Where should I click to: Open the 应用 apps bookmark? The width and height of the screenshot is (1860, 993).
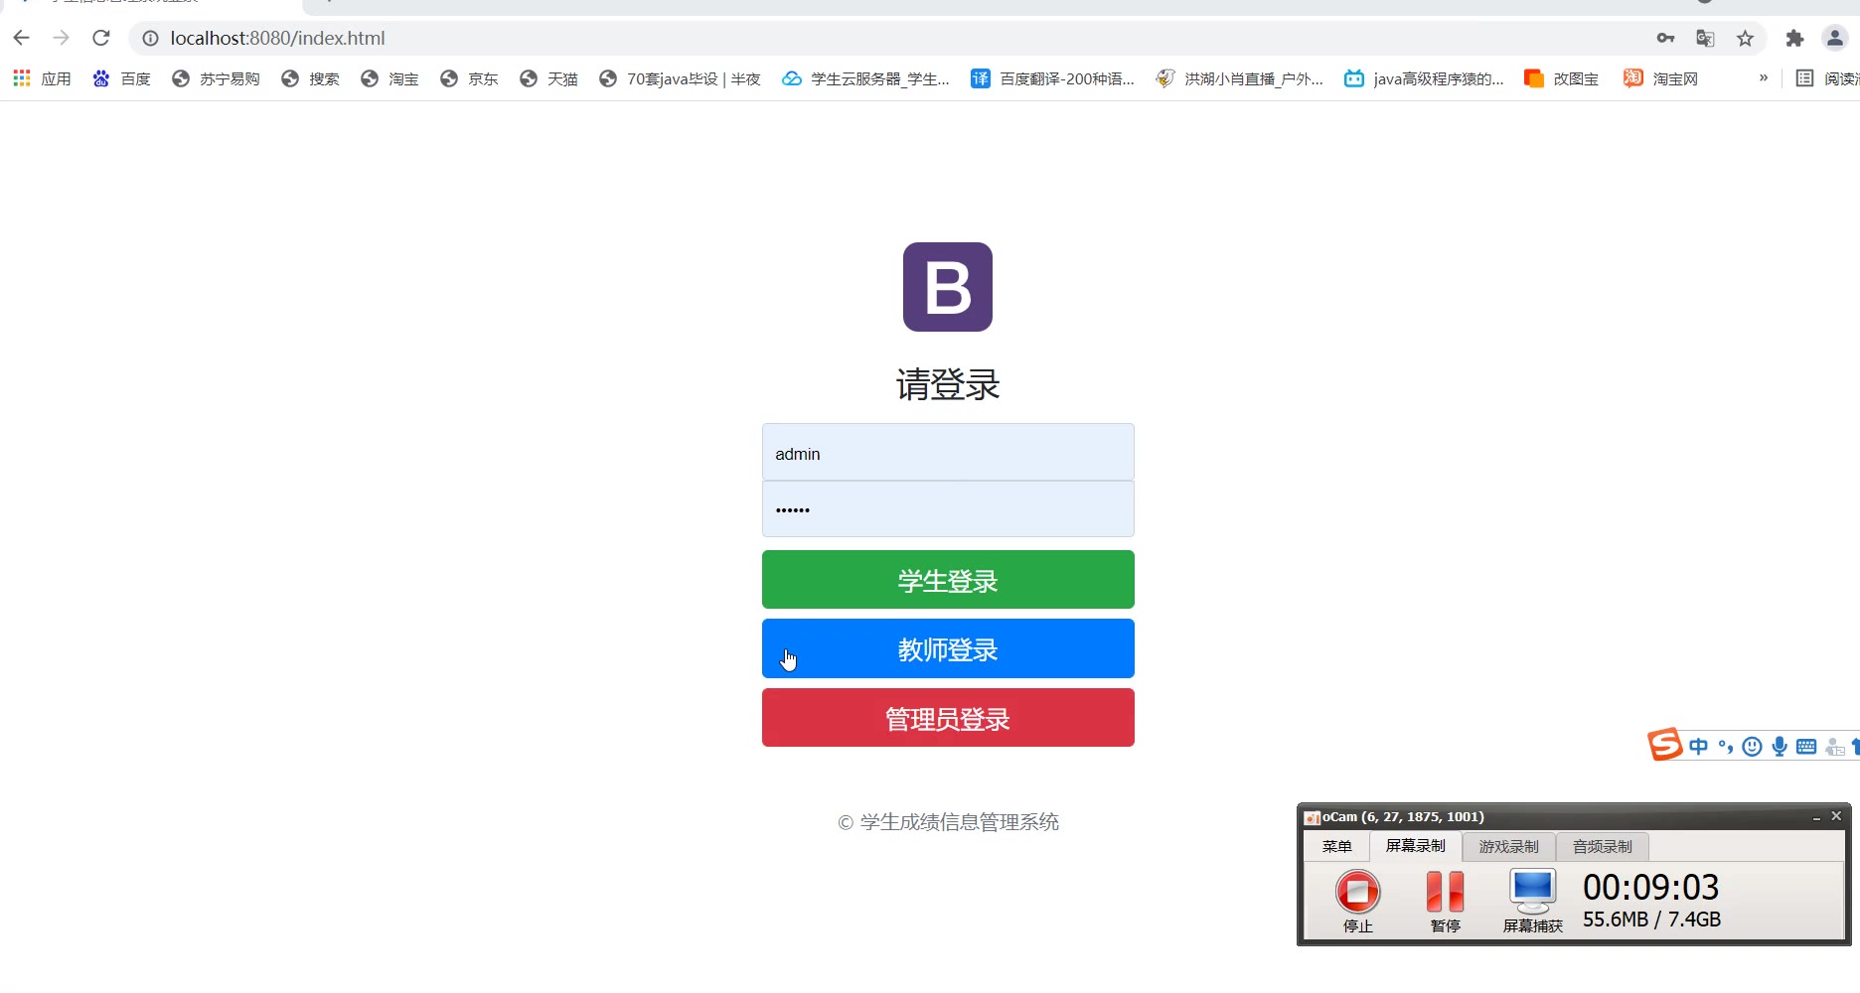(42, 78)
